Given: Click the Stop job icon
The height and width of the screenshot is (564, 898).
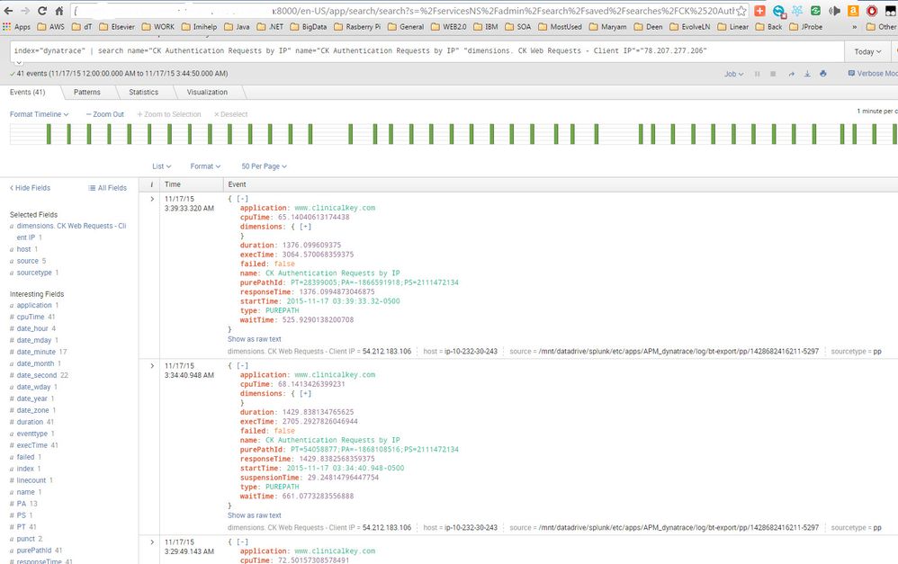Looking at the screenshot, I should click(773, 74).
